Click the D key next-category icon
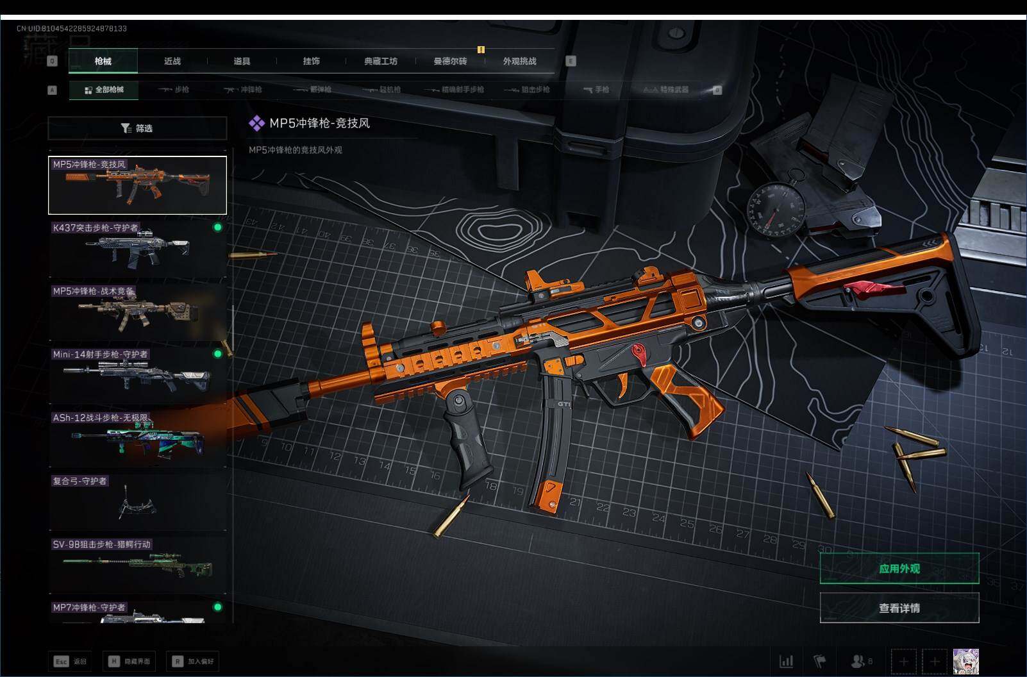The width and height of the screenshot is (1027, 677). click(717, 90)
